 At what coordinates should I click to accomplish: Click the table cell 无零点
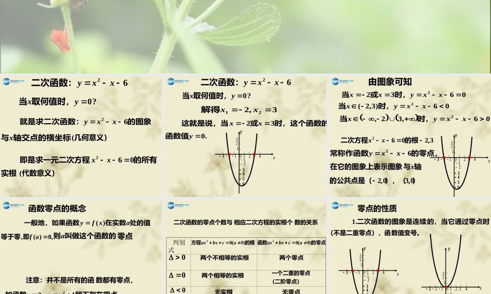[x=291, y=291]
